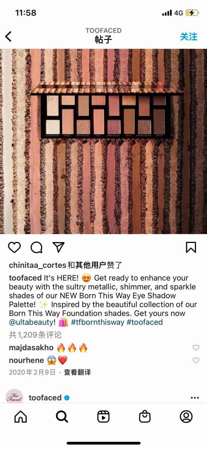Open the #toofaced hashtag

(x=145, y=322)
